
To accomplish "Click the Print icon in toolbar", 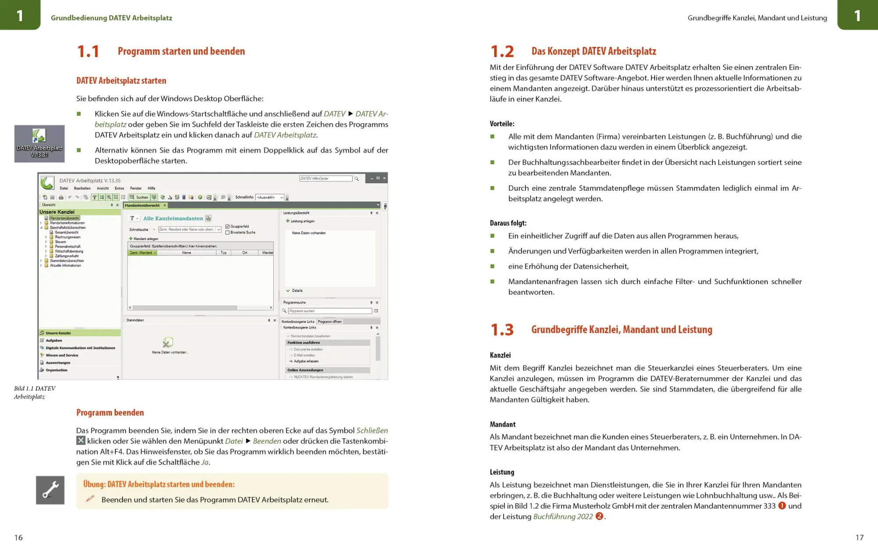I will (61, 197).
